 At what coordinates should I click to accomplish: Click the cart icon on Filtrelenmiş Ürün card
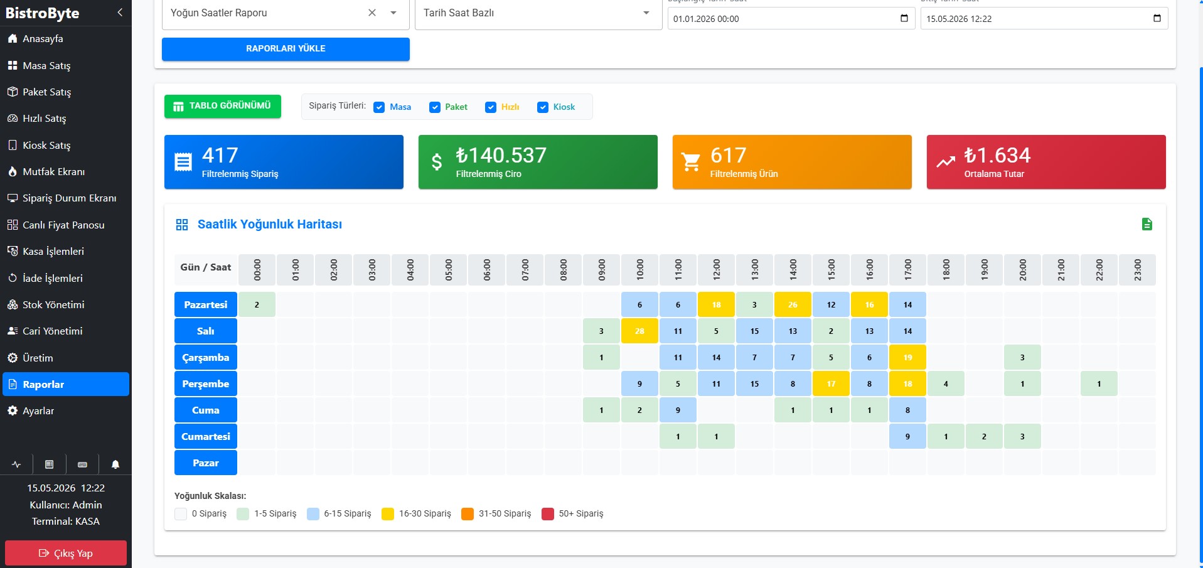691,162
